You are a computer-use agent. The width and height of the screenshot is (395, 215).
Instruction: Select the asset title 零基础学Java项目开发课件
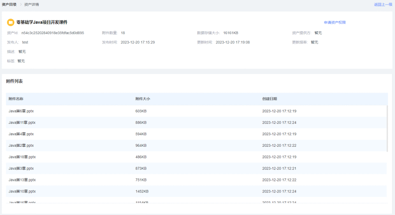[42, 23]
